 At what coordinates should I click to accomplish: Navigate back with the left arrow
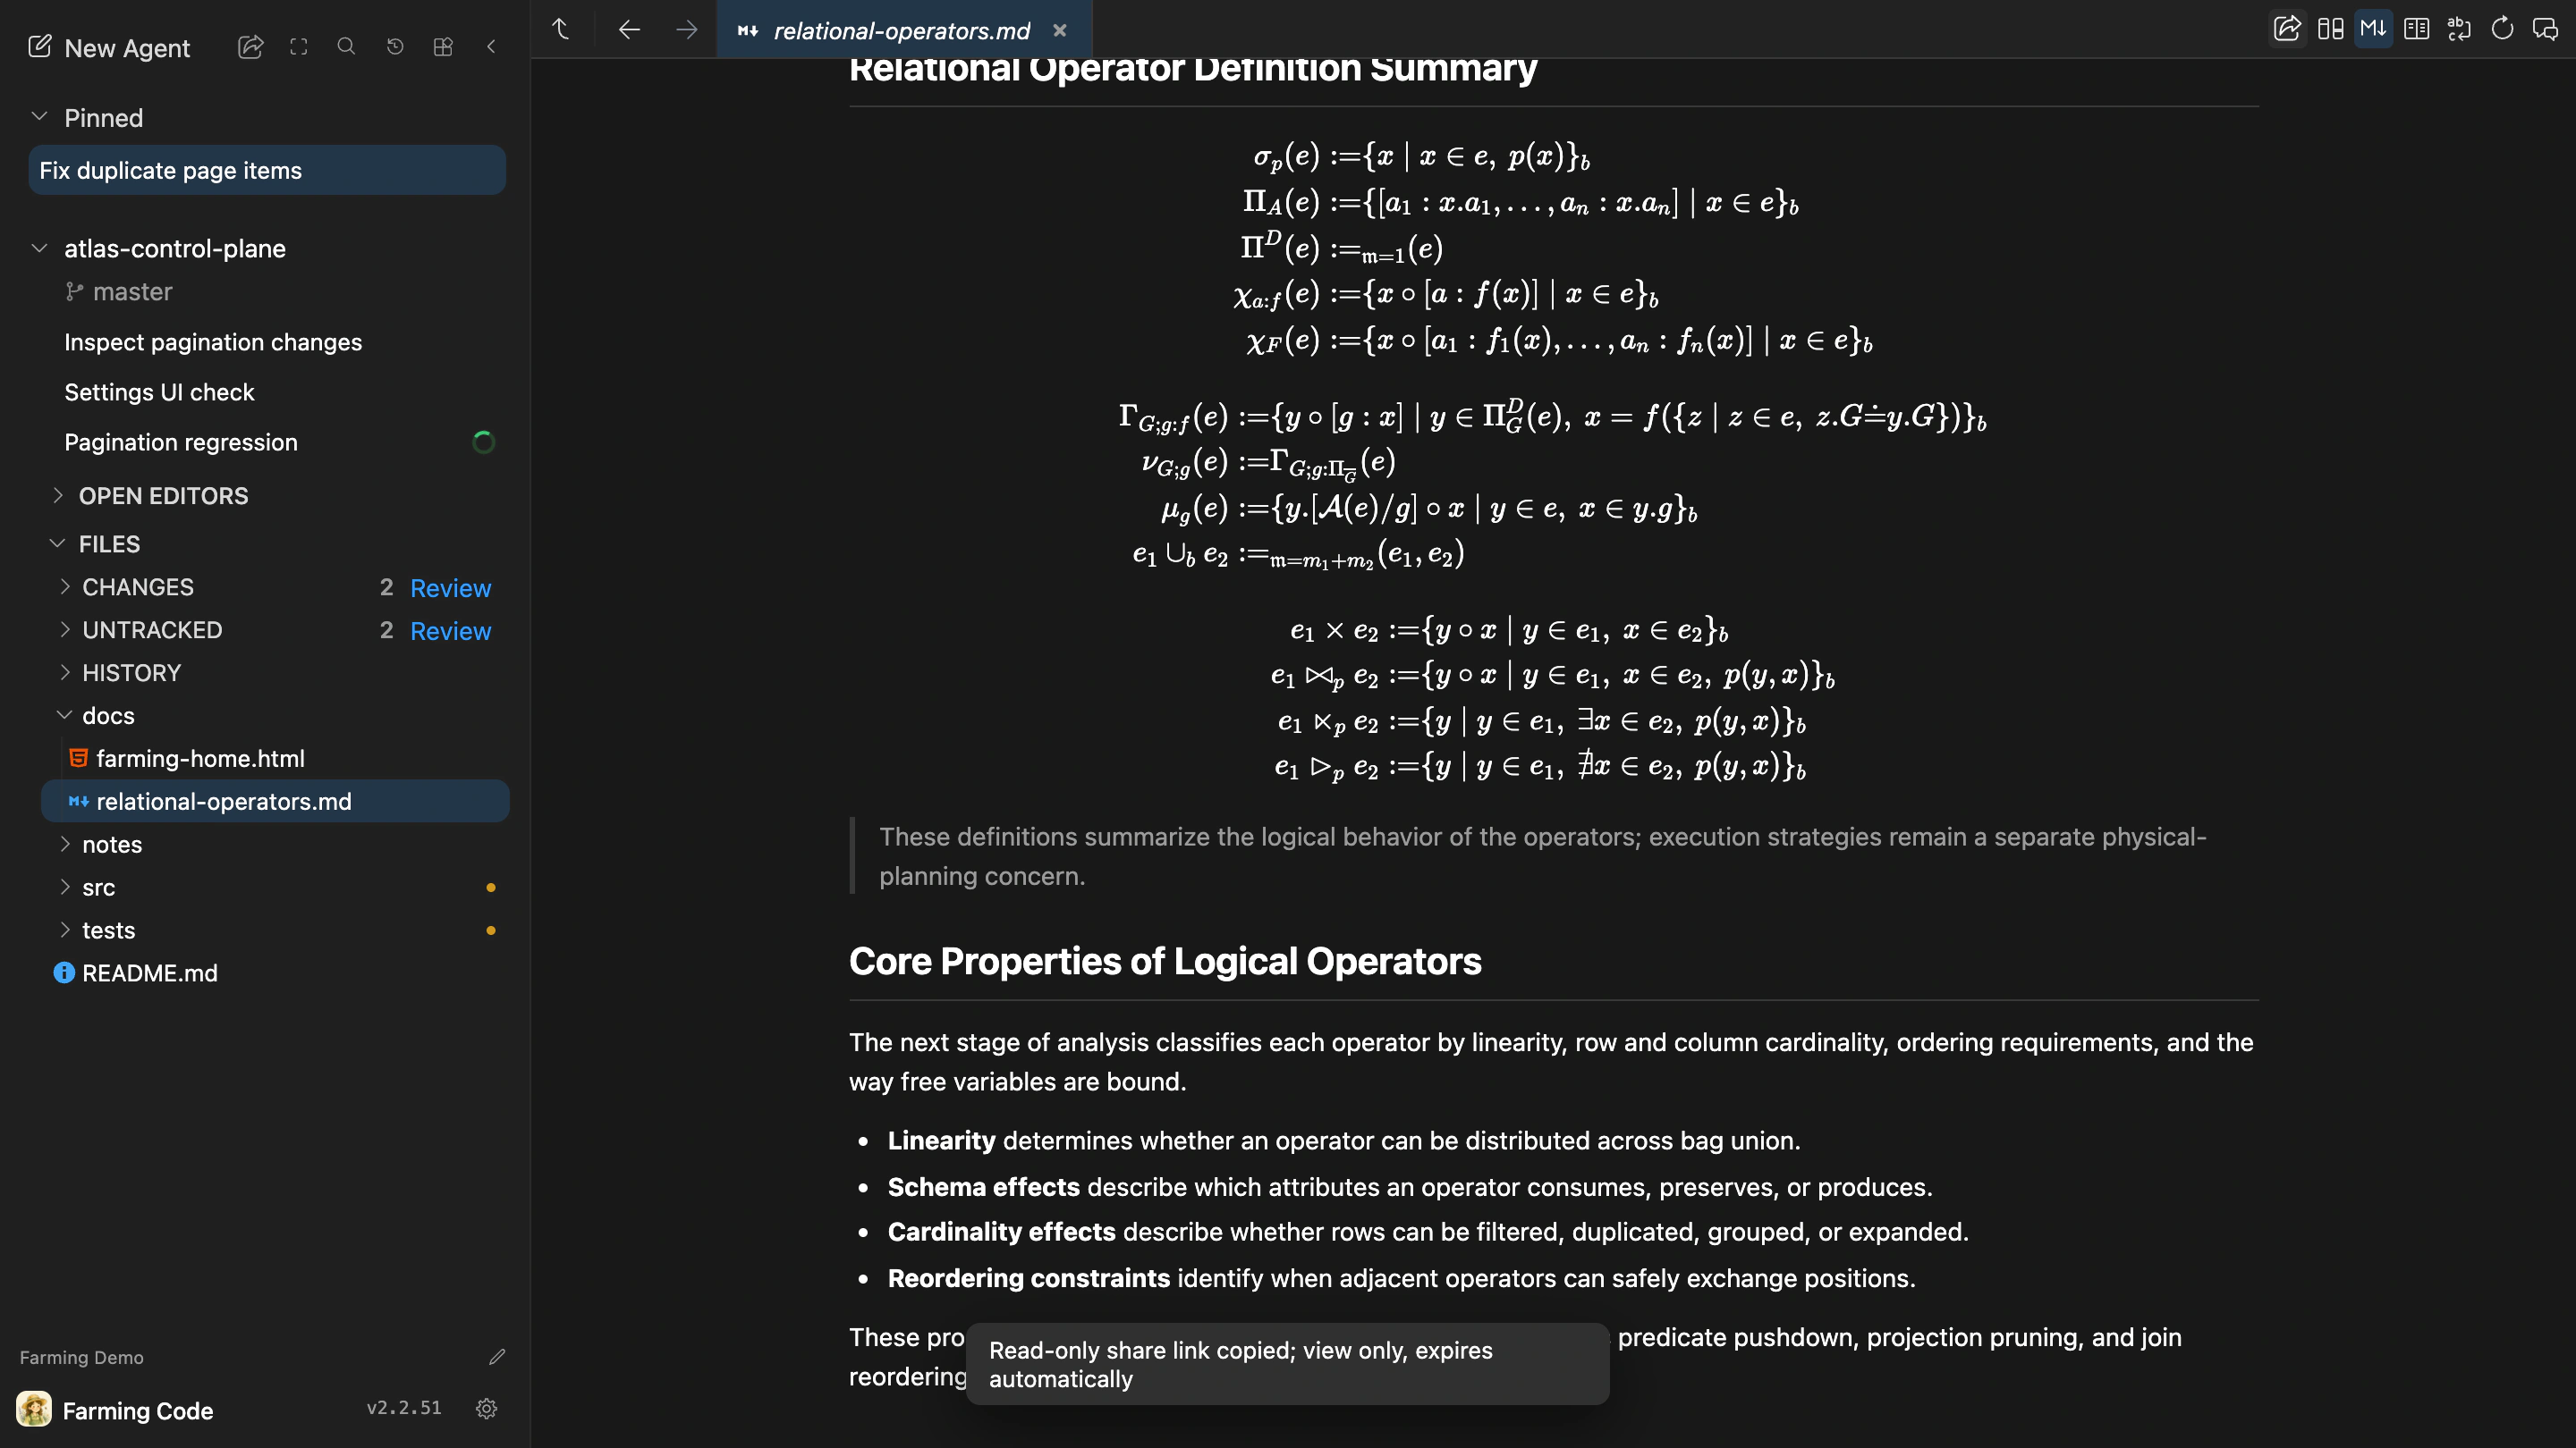[629, 29]
